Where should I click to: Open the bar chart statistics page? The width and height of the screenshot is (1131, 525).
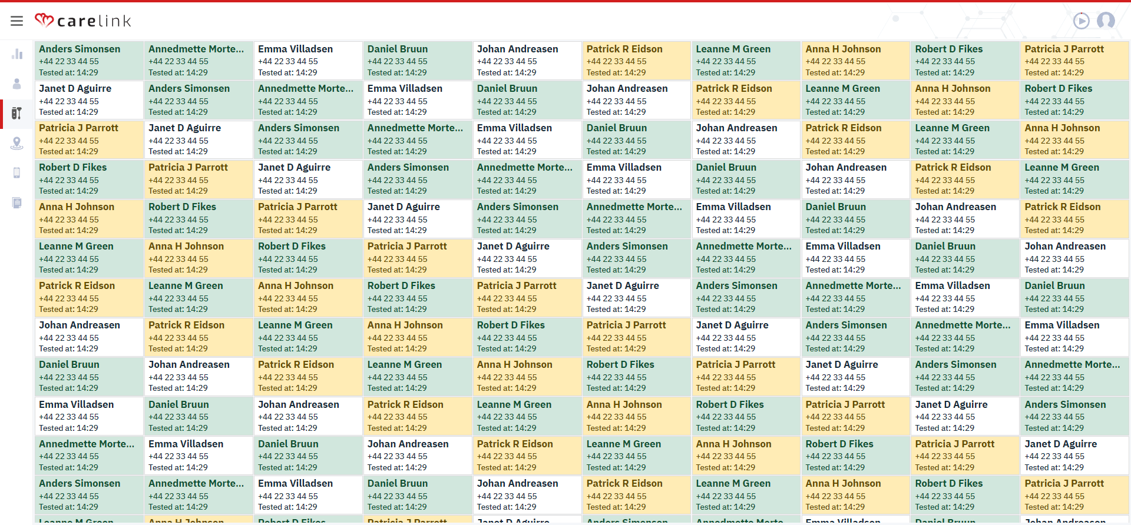pos(17,54)
